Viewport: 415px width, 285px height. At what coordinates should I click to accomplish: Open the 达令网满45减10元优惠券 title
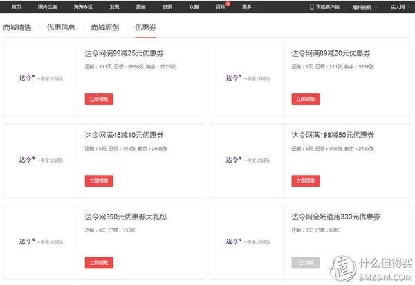[x=124, y=135]
